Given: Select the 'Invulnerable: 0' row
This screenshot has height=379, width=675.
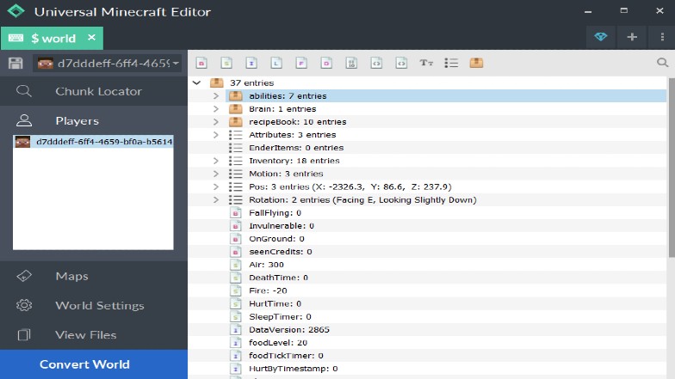Looking at the screenshot, I should (x=446, y=225).
